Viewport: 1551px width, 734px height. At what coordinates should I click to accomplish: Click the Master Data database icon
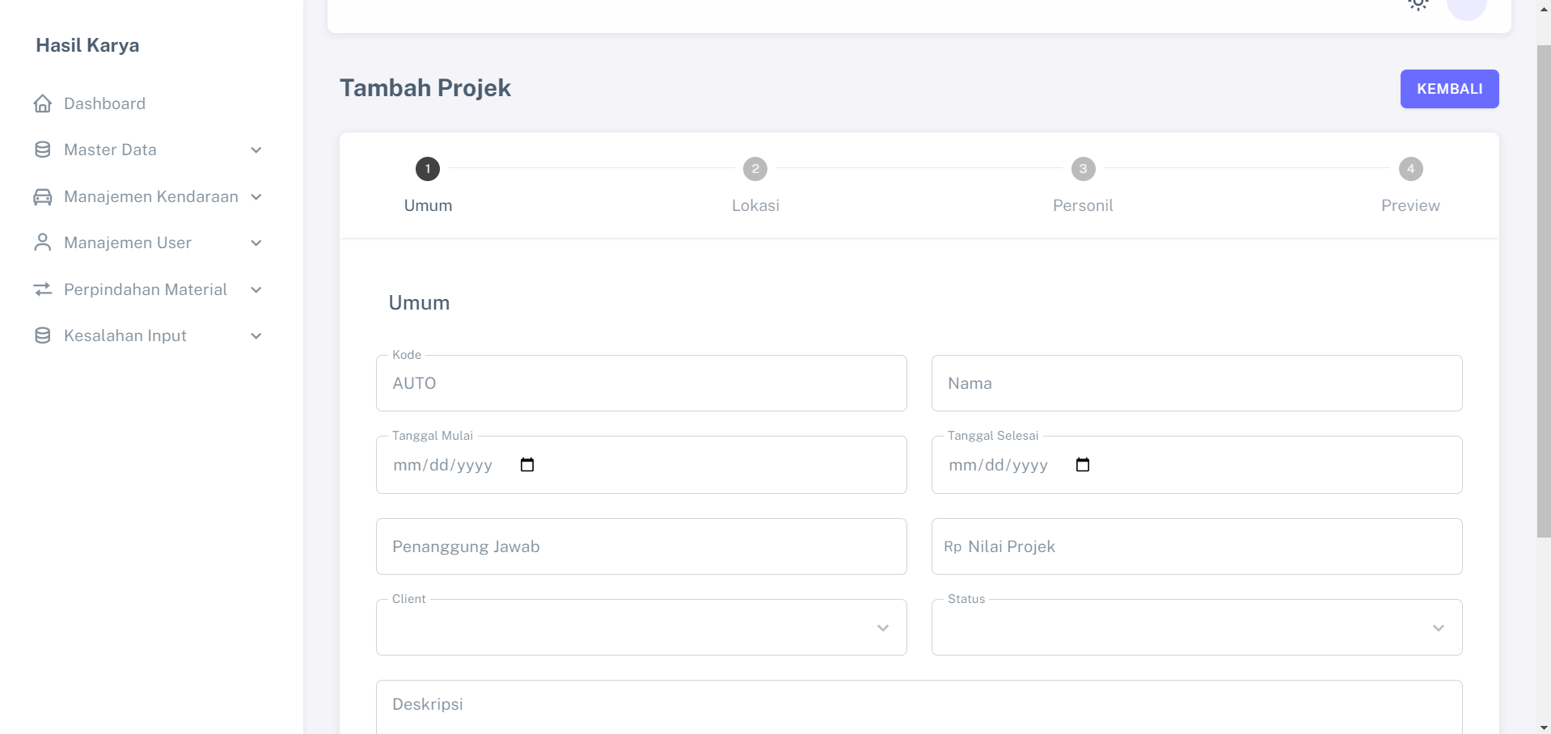coord(43,150)
